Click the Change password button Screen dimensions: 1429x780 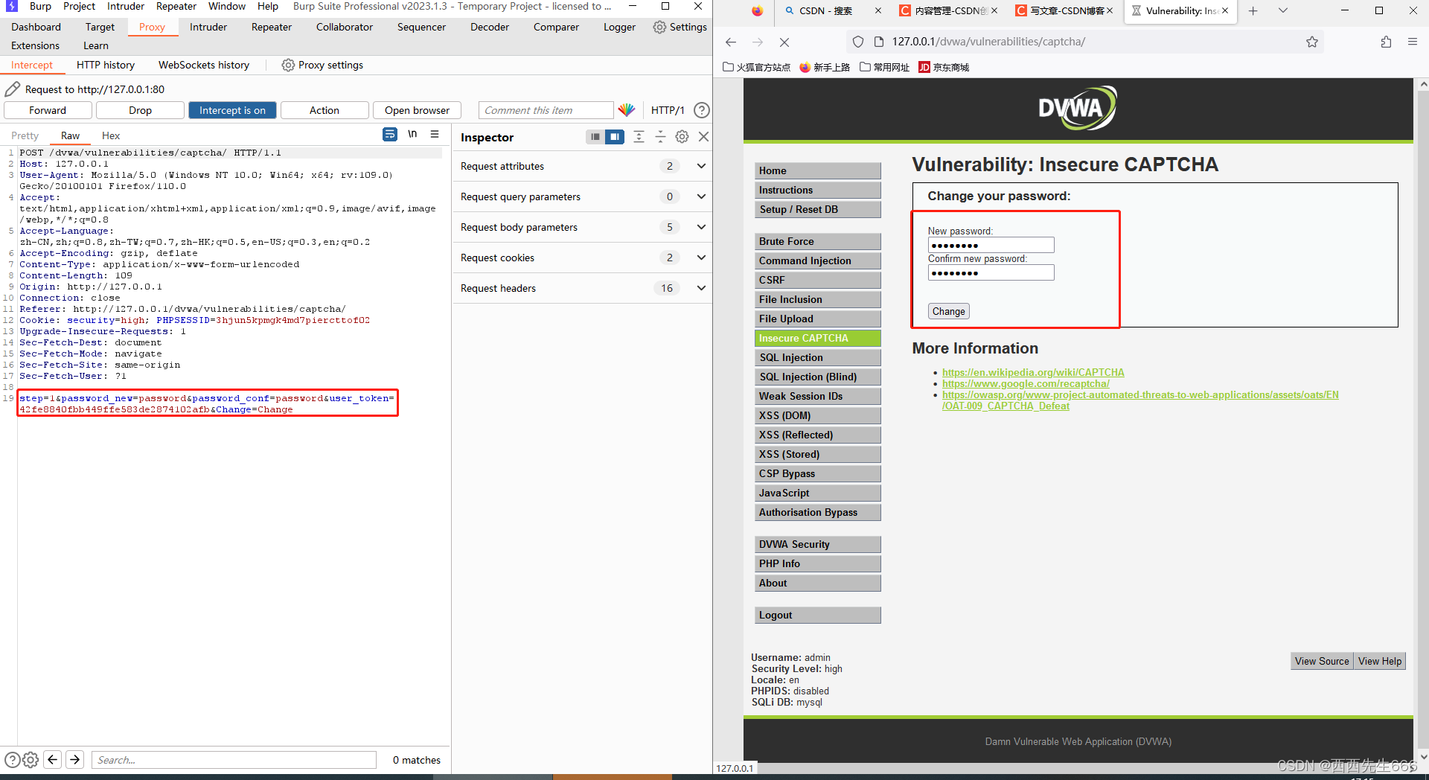coord(948,311)
